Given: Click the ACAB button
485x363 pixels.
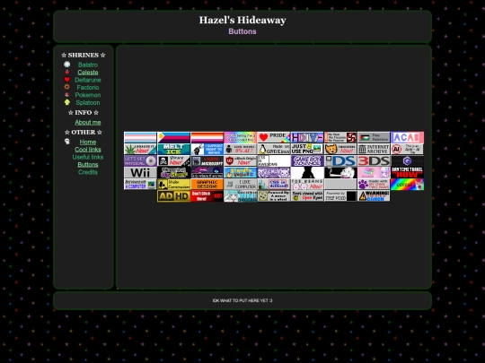Looking at the screenshot, I should click(x=408, y=137).
